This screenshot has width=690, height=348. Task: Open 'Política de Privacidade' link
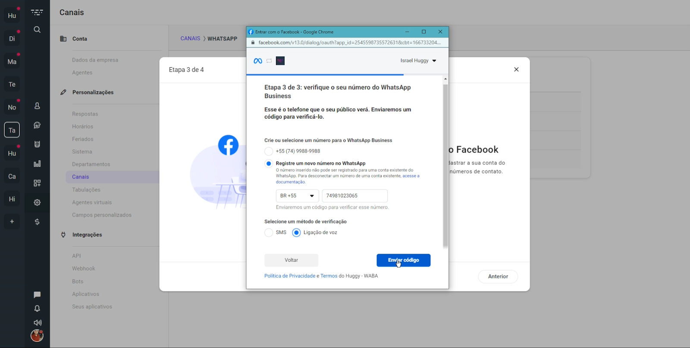[x=290, y=276]
